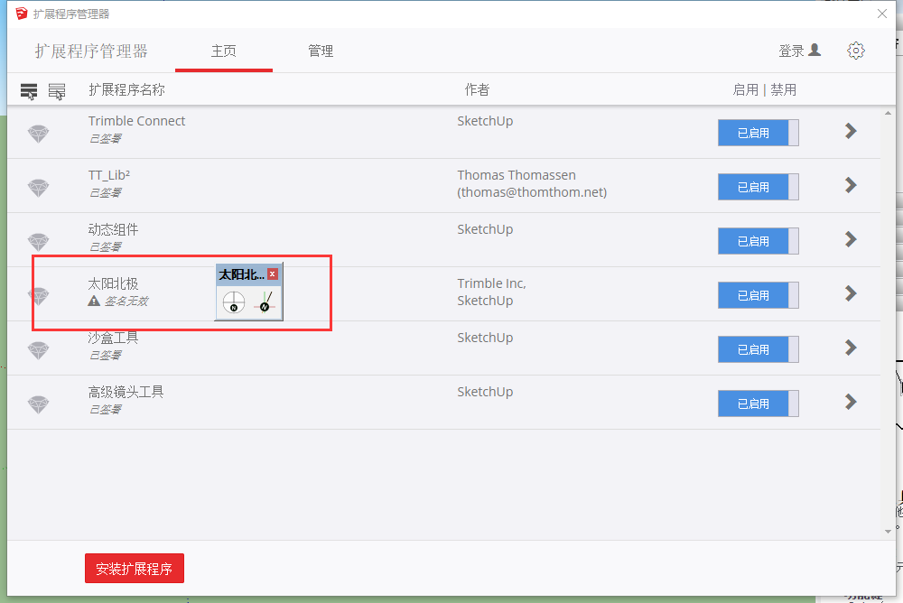Close the 太阳北极 floating toolbar
This screenshot has height=603, width=903.
273,274
